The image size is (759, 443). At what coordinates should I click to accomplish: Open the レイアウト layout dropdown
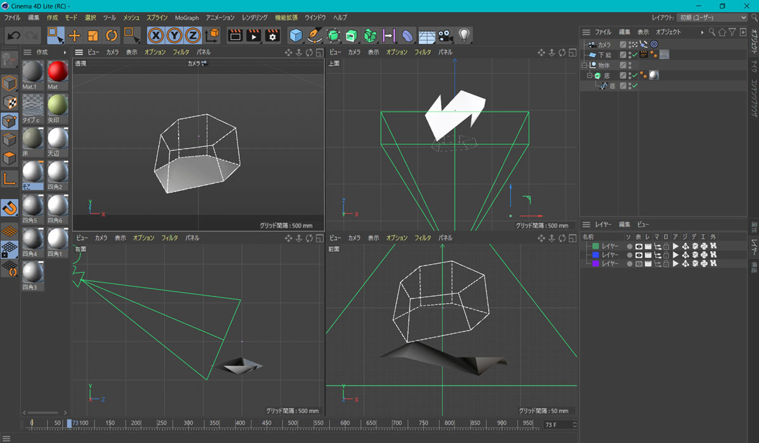(x=712, y=18)
